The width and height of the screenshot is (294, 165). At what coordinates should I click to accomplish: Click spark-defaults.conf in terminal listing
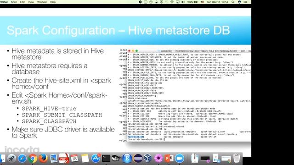tap(213, 132)
